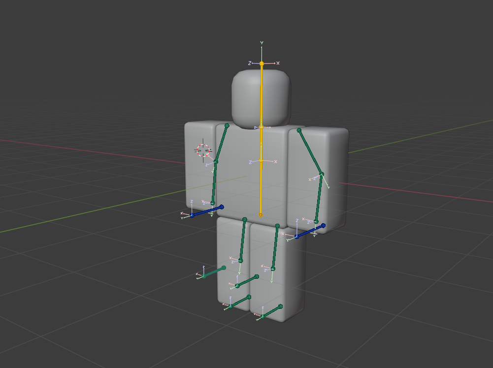493x368 pixels.
Task: Click the yellow bone tip joint above the head
Action: pyautogui.click(x=262, y=64)
